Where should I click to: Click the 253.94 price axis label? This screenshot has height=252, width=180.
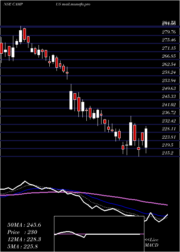(169, 80)
